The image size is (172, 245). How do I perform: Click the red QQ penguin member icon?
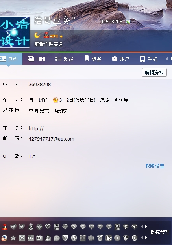5,226
